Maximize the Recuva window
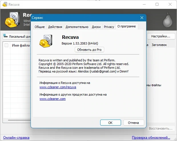 [x=157, y=4]
